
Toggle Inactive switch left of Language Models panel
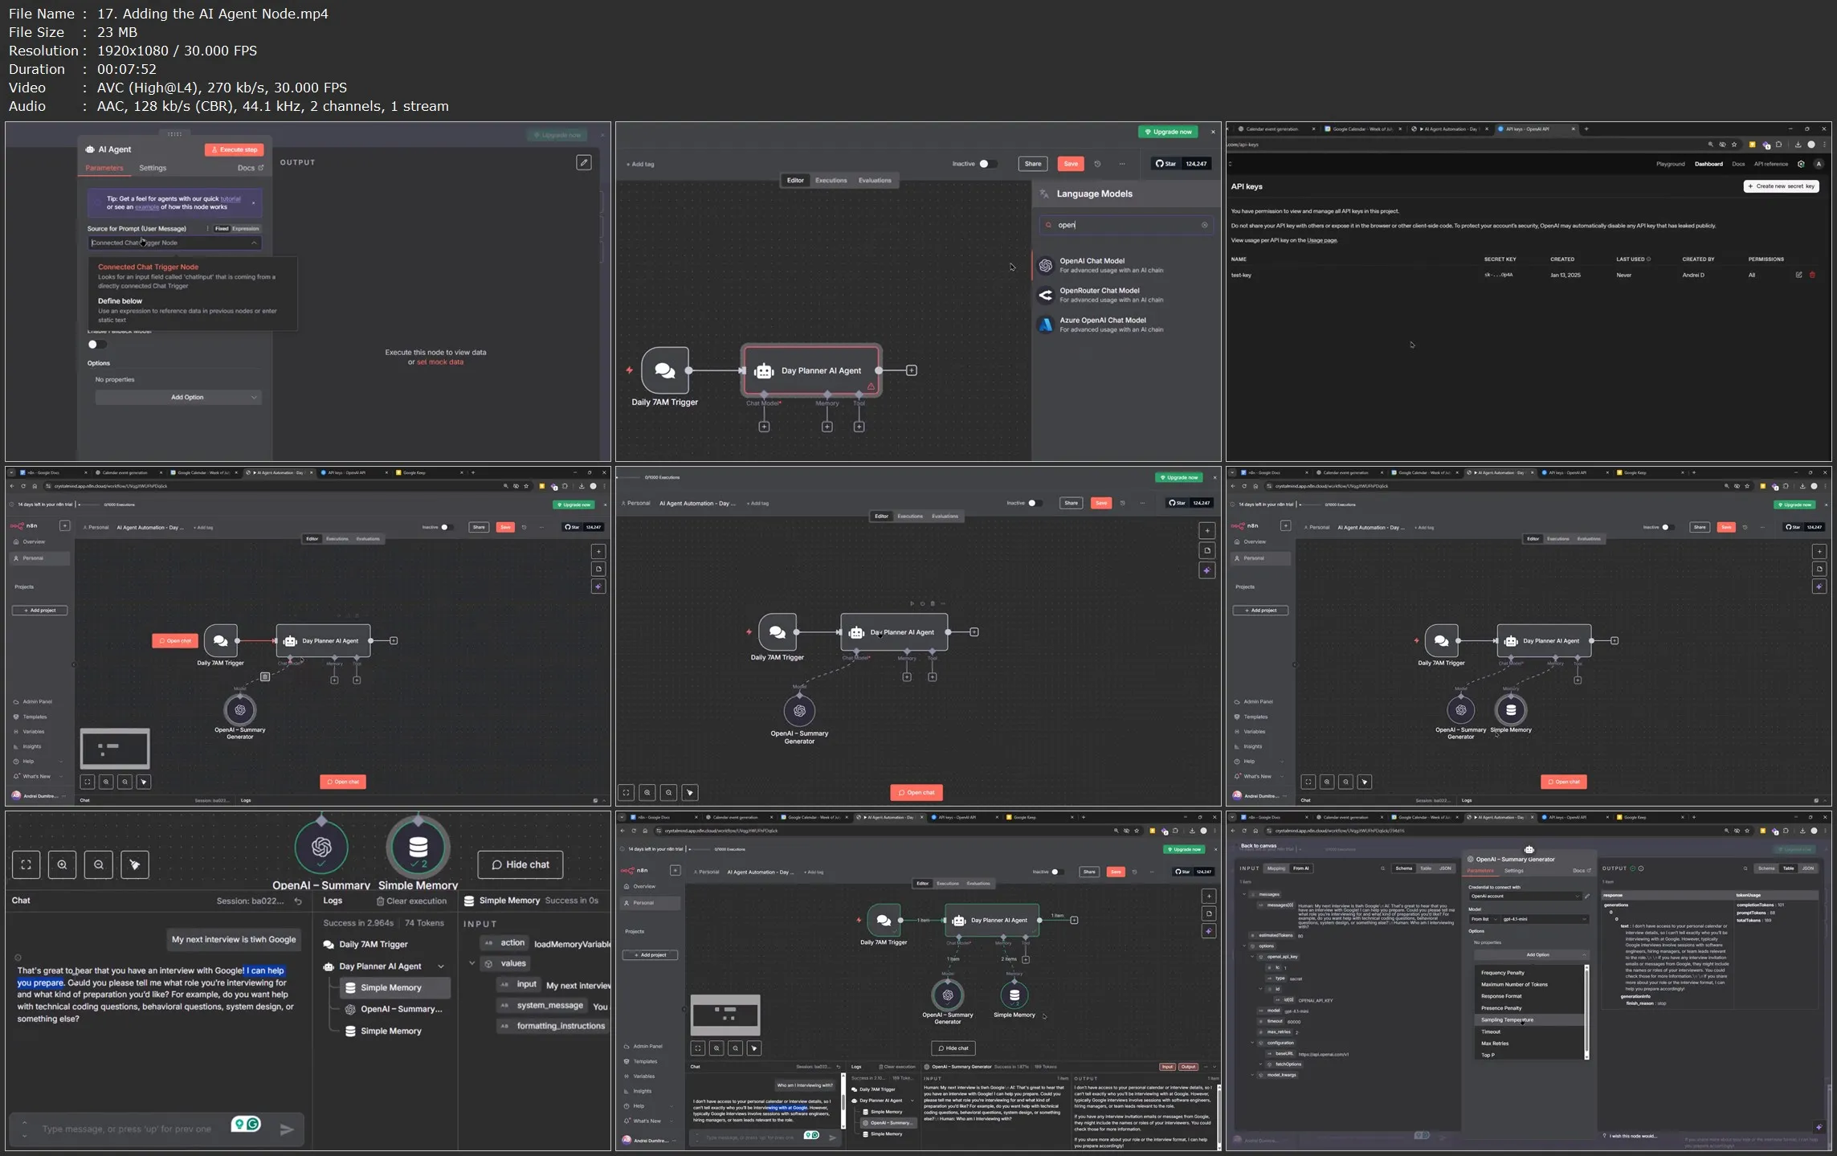tap(987, 164)
